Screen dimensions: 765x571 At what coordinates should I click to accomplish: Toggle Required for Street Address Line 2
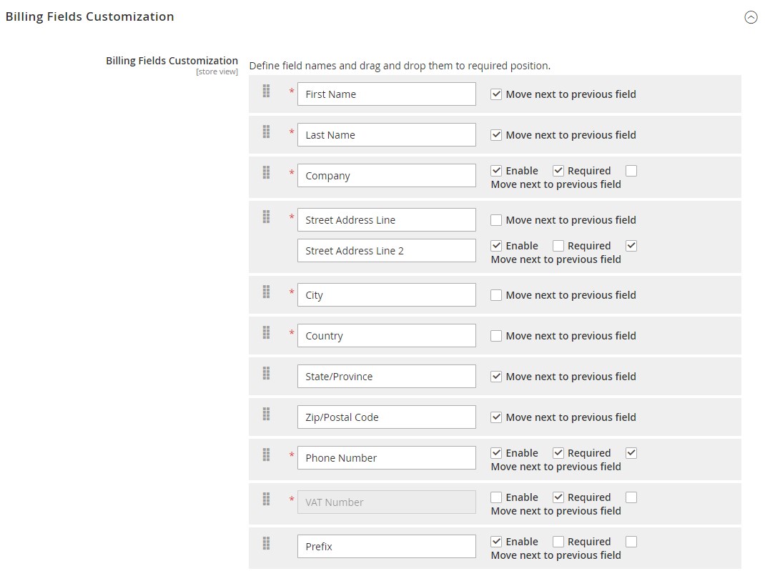558,246
